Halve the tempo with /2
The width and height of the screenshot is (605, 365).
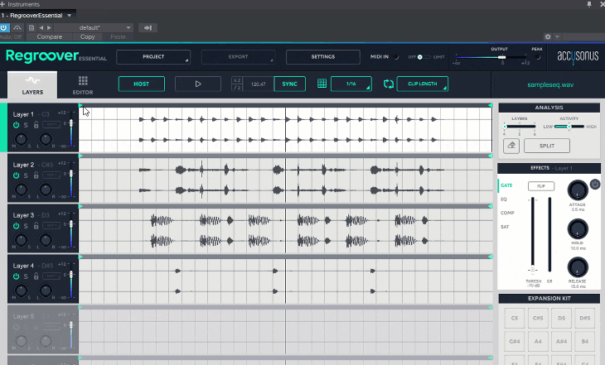click(237, 88)
